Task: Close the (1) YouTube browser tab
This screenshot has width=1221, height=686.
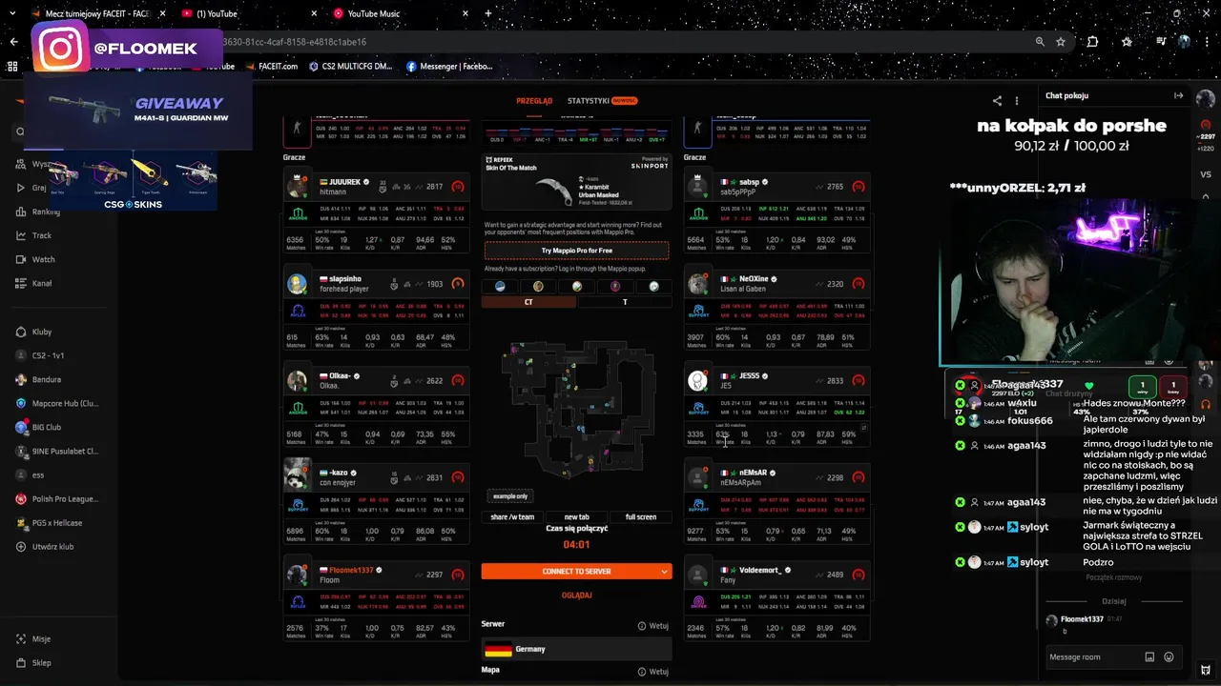Action: (315, 13)
